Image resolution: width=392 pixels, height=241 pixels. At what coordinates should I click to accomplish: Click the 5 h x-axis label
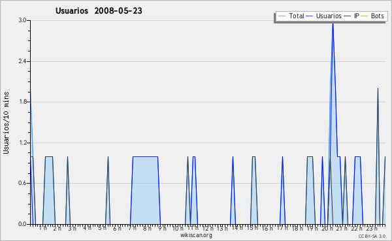(x=102, y=228)
